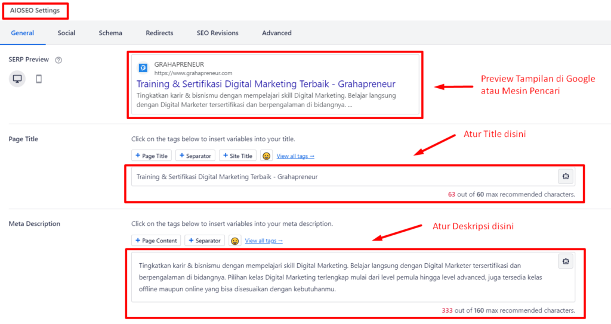Switch SERP preview to desktop view
The height and width of the screenshot is (324, 611).
point(17,79)
